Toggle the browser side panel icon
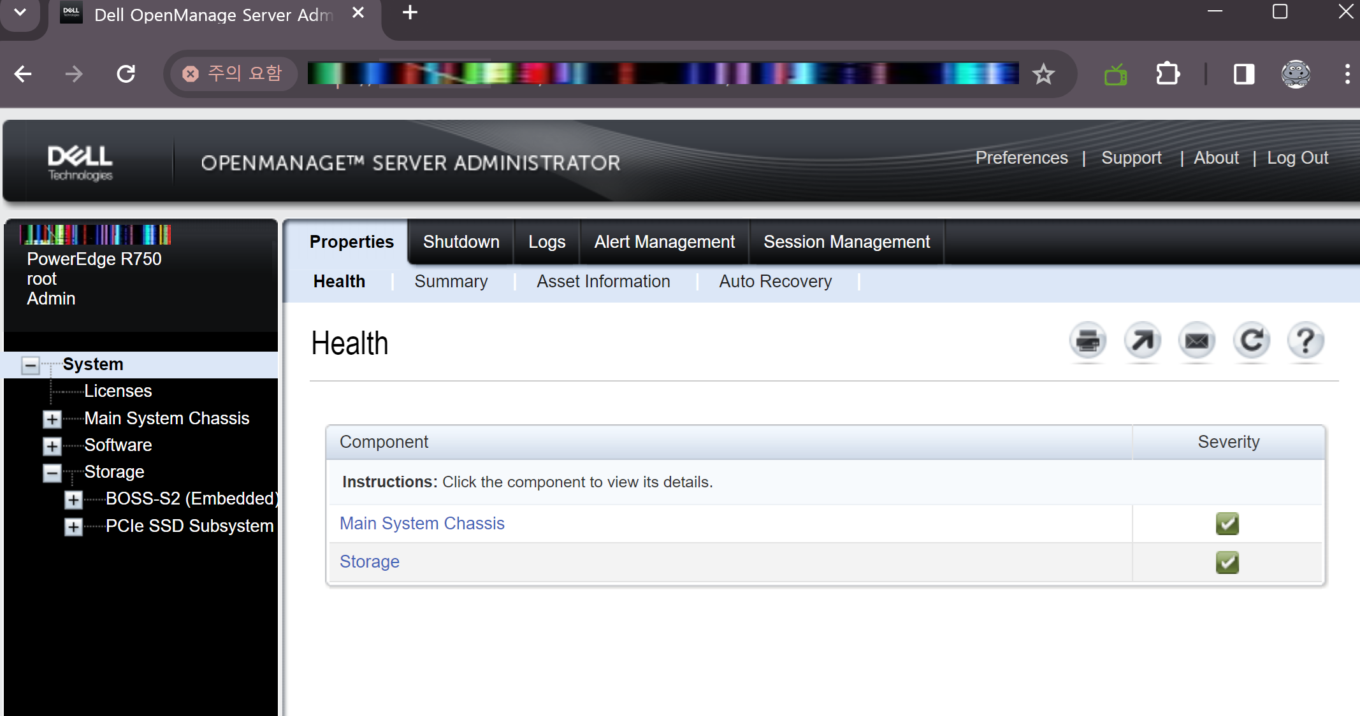Image resolution: width=1360 pixels, height=716 pixels. 1243,74
